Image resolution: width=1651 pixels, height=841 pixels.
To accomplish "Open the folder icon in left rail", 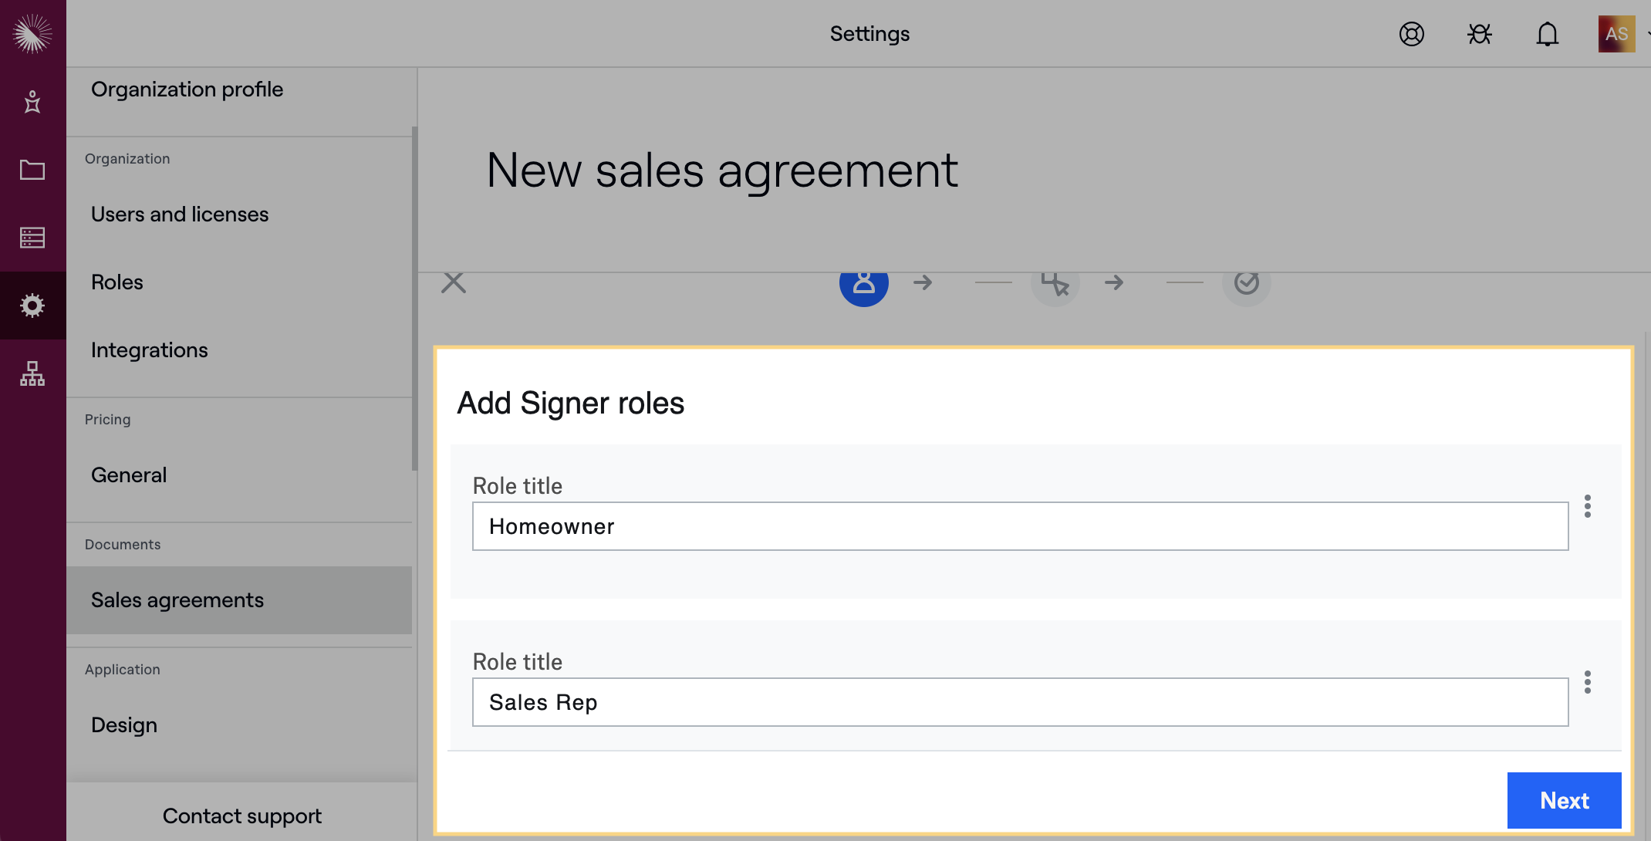I will tap(32, 170).
